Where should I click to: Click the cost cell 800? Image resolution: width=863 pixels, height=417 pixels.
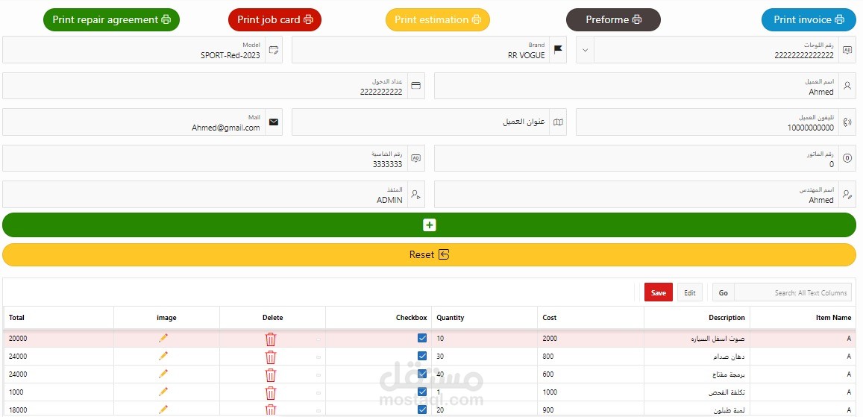(591, 357)
